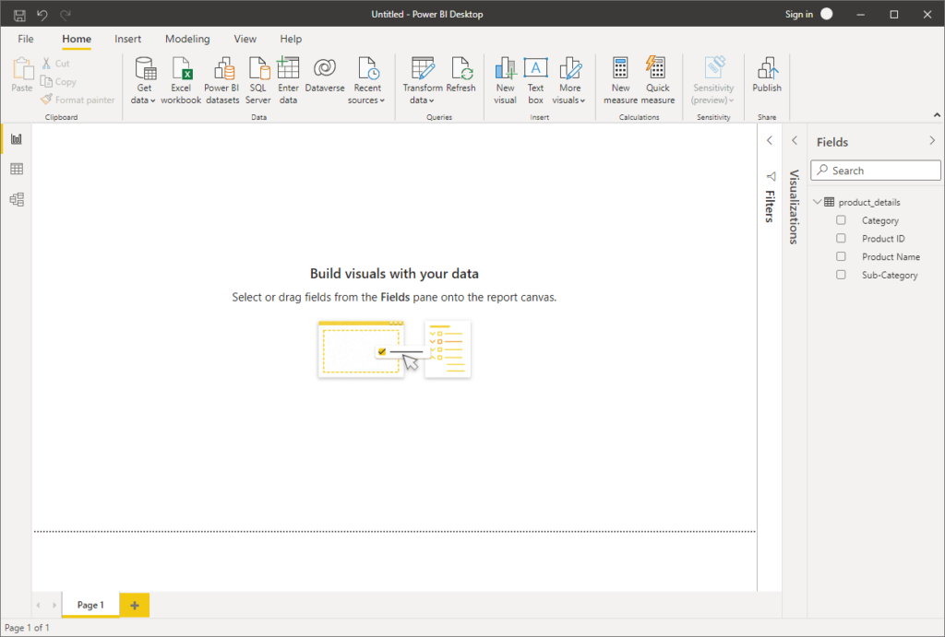
Task: Click the product_details table icon
Action: click(x=830, y=202)
